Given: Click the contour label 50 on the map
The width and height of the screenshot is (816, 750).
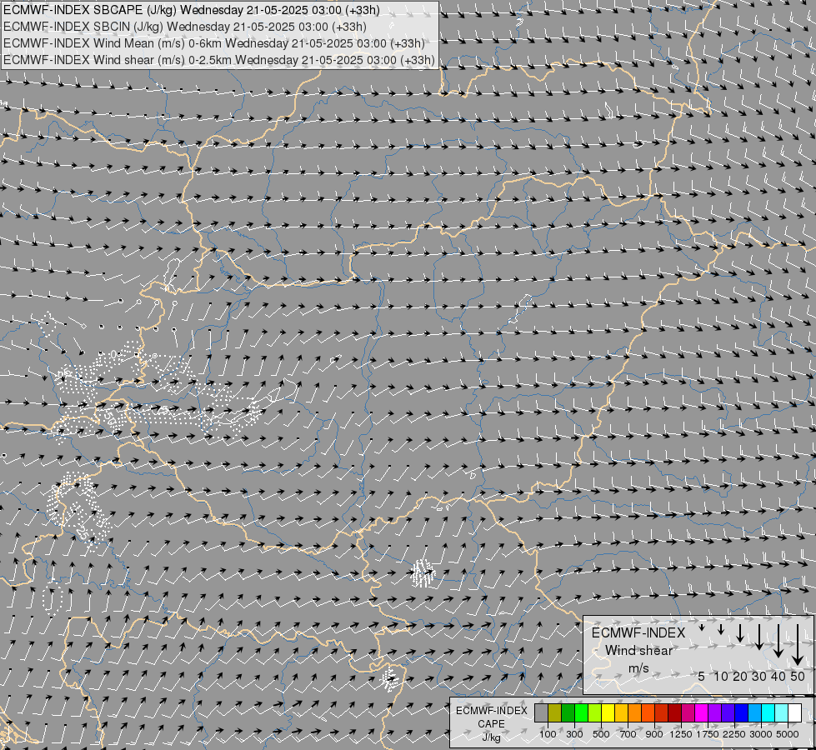Looking at the screenshot, I should pyautogui.click(x=110, y=417).
